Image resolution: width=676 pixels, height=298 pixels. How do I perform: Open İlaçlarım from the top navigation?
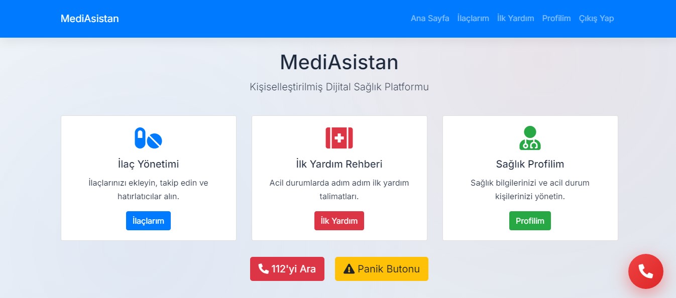(x=473, y=19)
